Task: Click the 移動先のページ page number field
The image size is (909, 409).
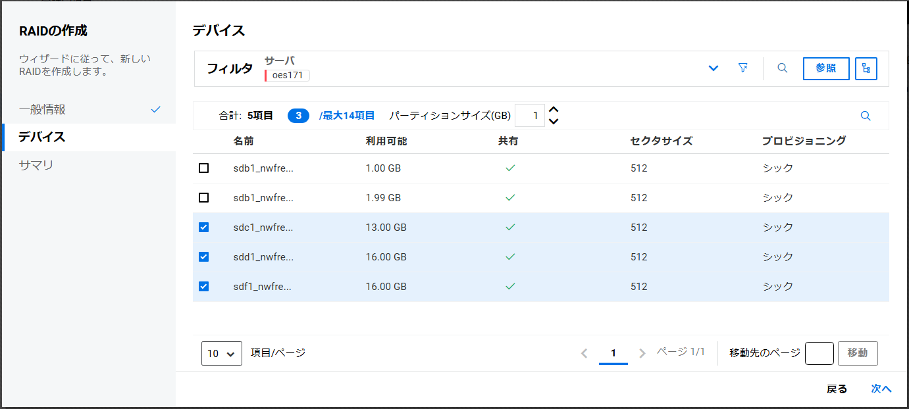Action: [819, 354]
